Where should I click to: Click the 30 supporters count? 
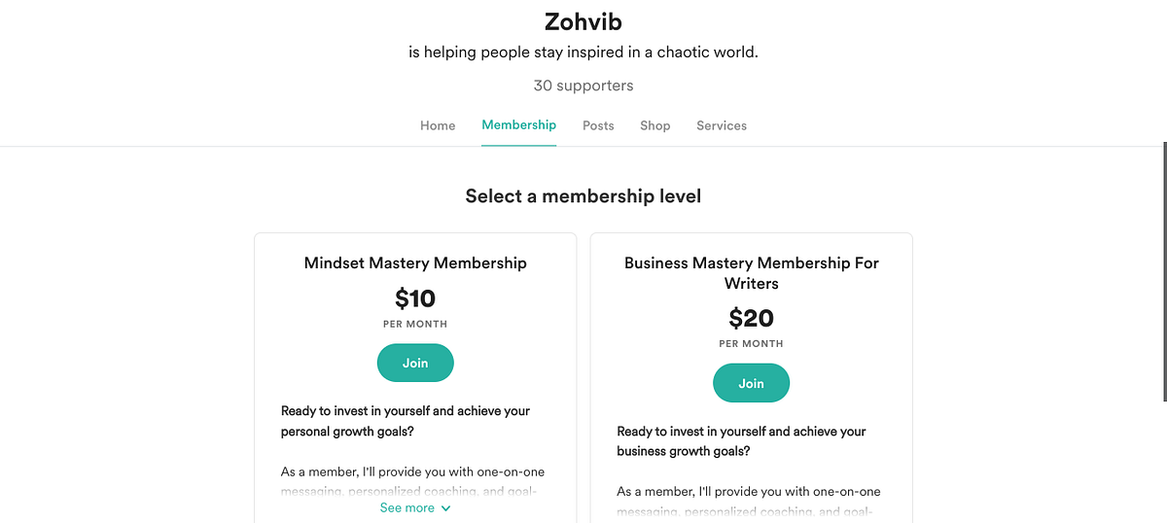(583, 86)
